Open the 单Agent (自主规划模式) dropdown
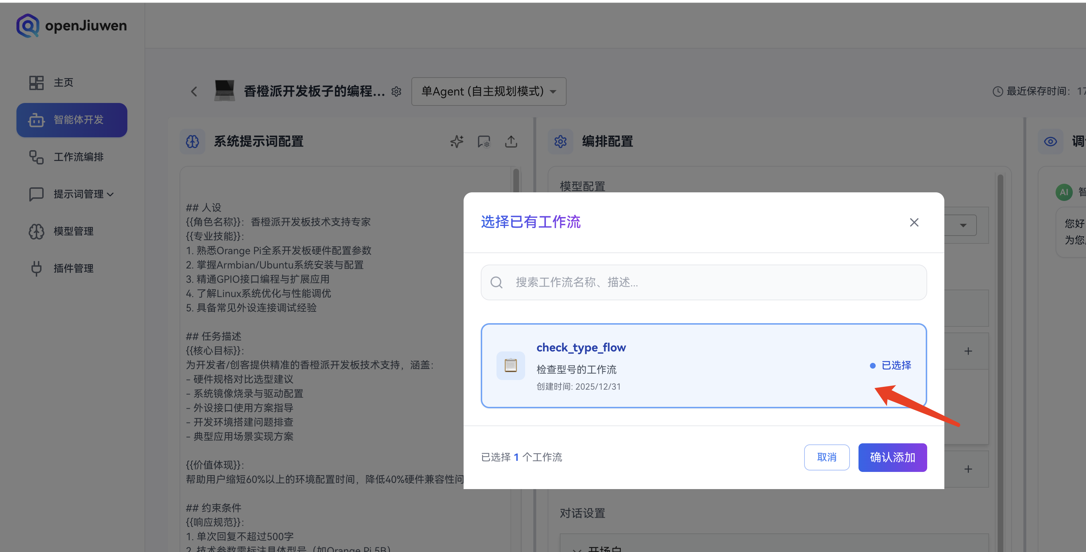1086x552 pixels. coord(488,91)
